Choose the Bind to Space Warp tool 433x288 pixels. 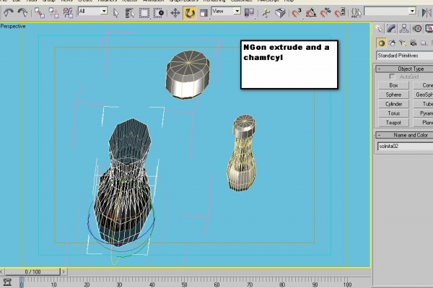pos(68,13)
